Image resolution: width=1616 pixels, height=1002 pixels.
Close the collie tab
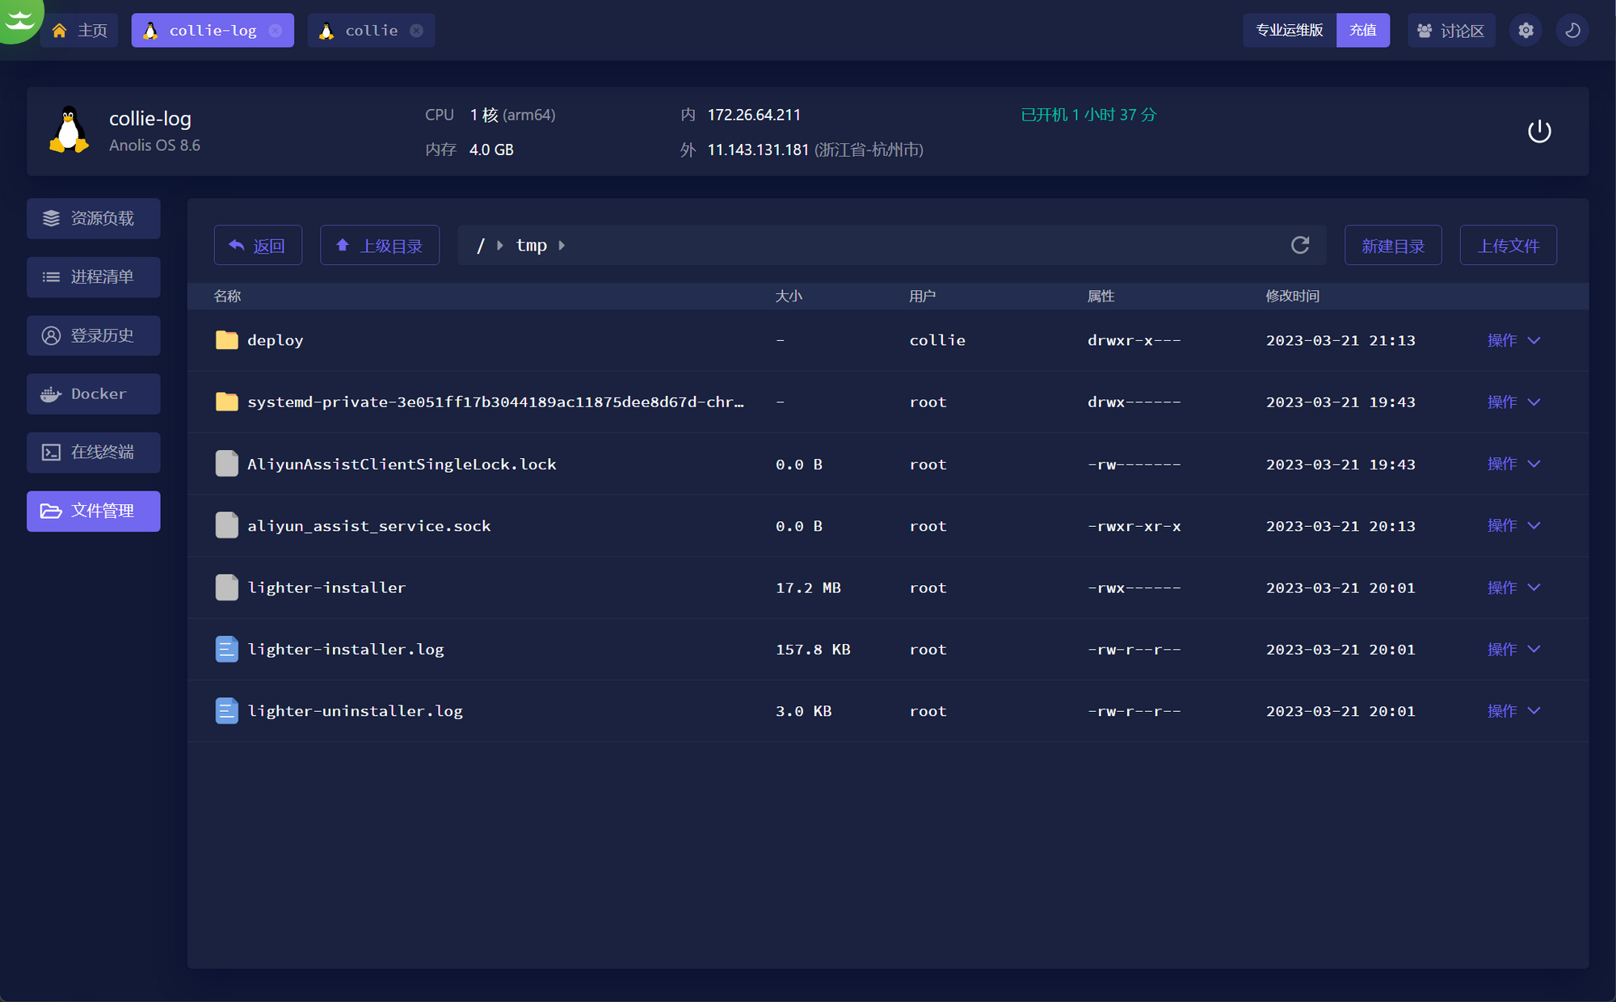pyautogui.click(x=416, y=31)
